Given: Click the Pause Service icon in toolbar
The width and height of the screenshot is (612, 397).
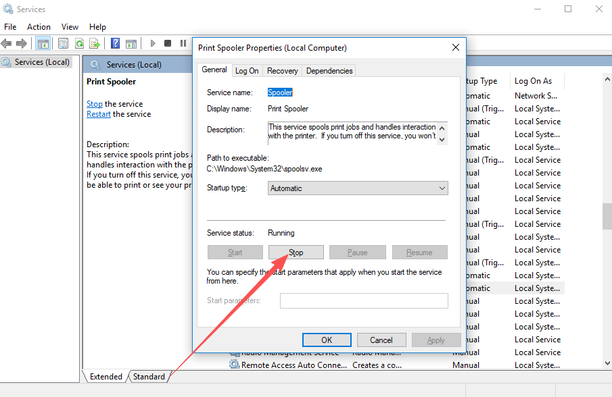Looking at the screenshot, I should point(183,43).
